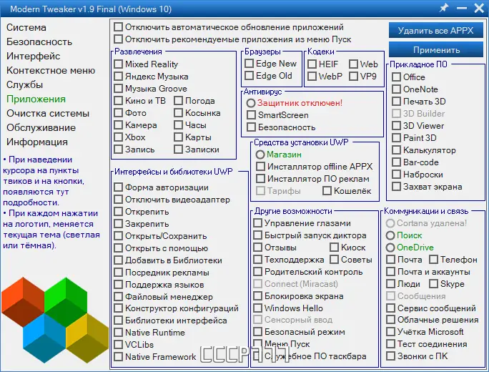Check Звонки с ПК
This screenshot has height=372, width=489.
tap(390, 356)
